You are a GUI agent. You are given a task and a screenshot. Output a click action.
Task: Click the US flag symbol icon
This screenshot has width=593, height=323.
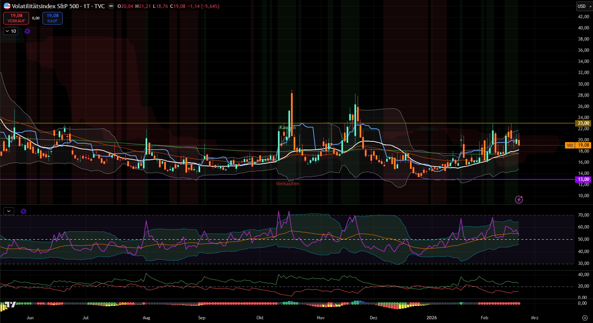click(x=7, y=6)
